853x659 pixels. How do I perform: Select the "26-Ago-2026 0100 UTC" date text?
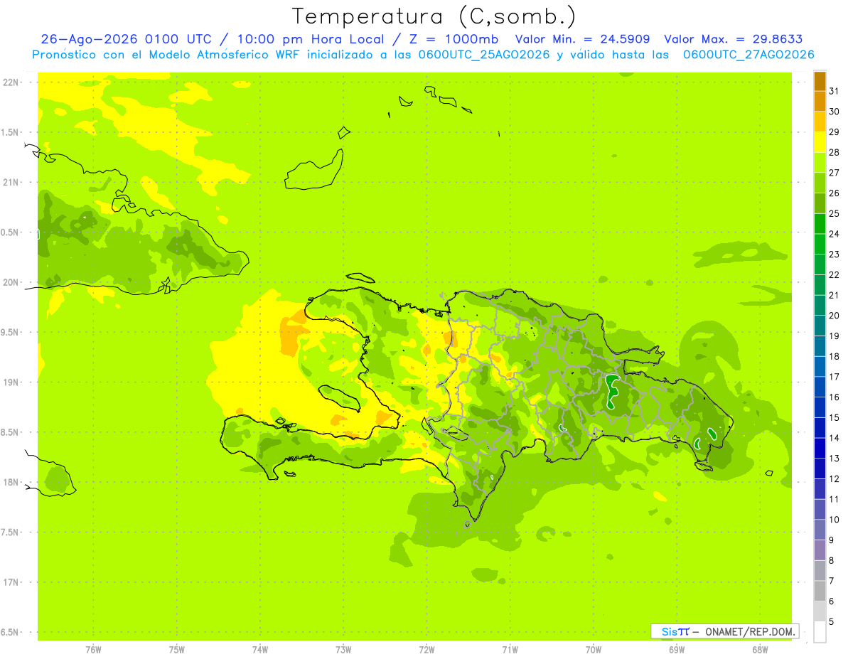pos(126,39)
